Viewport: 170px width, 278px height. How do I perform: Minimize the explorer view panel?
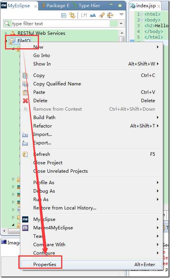pyautogui.click(x=111, y=5)
